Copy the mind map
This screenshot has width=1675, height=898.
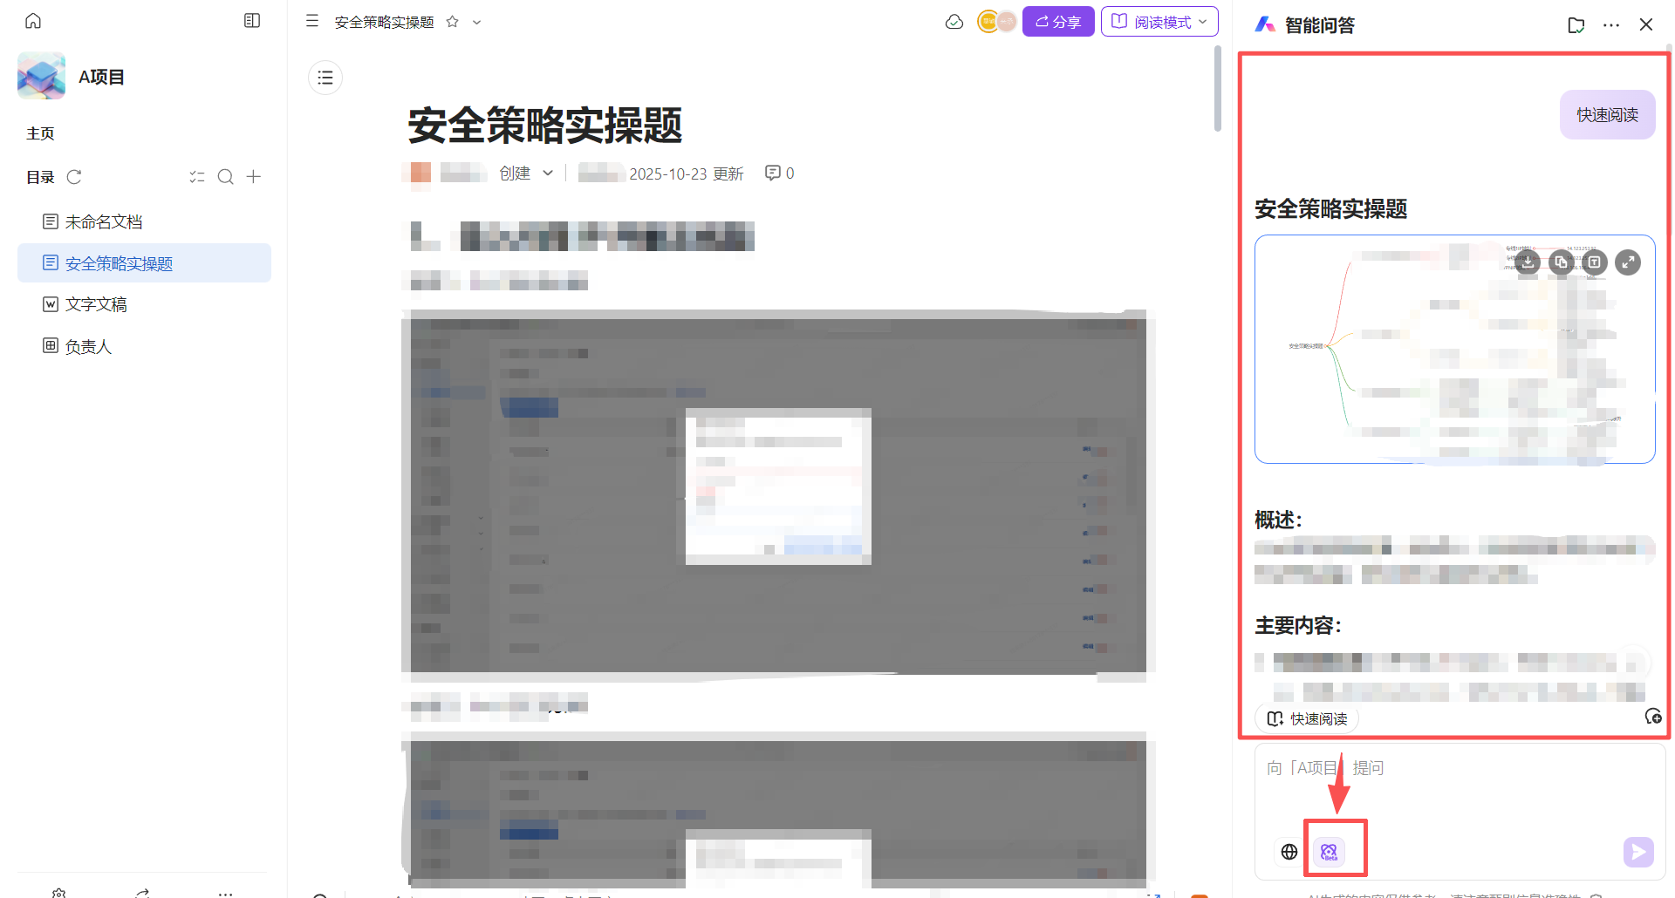coord(1561,262)
